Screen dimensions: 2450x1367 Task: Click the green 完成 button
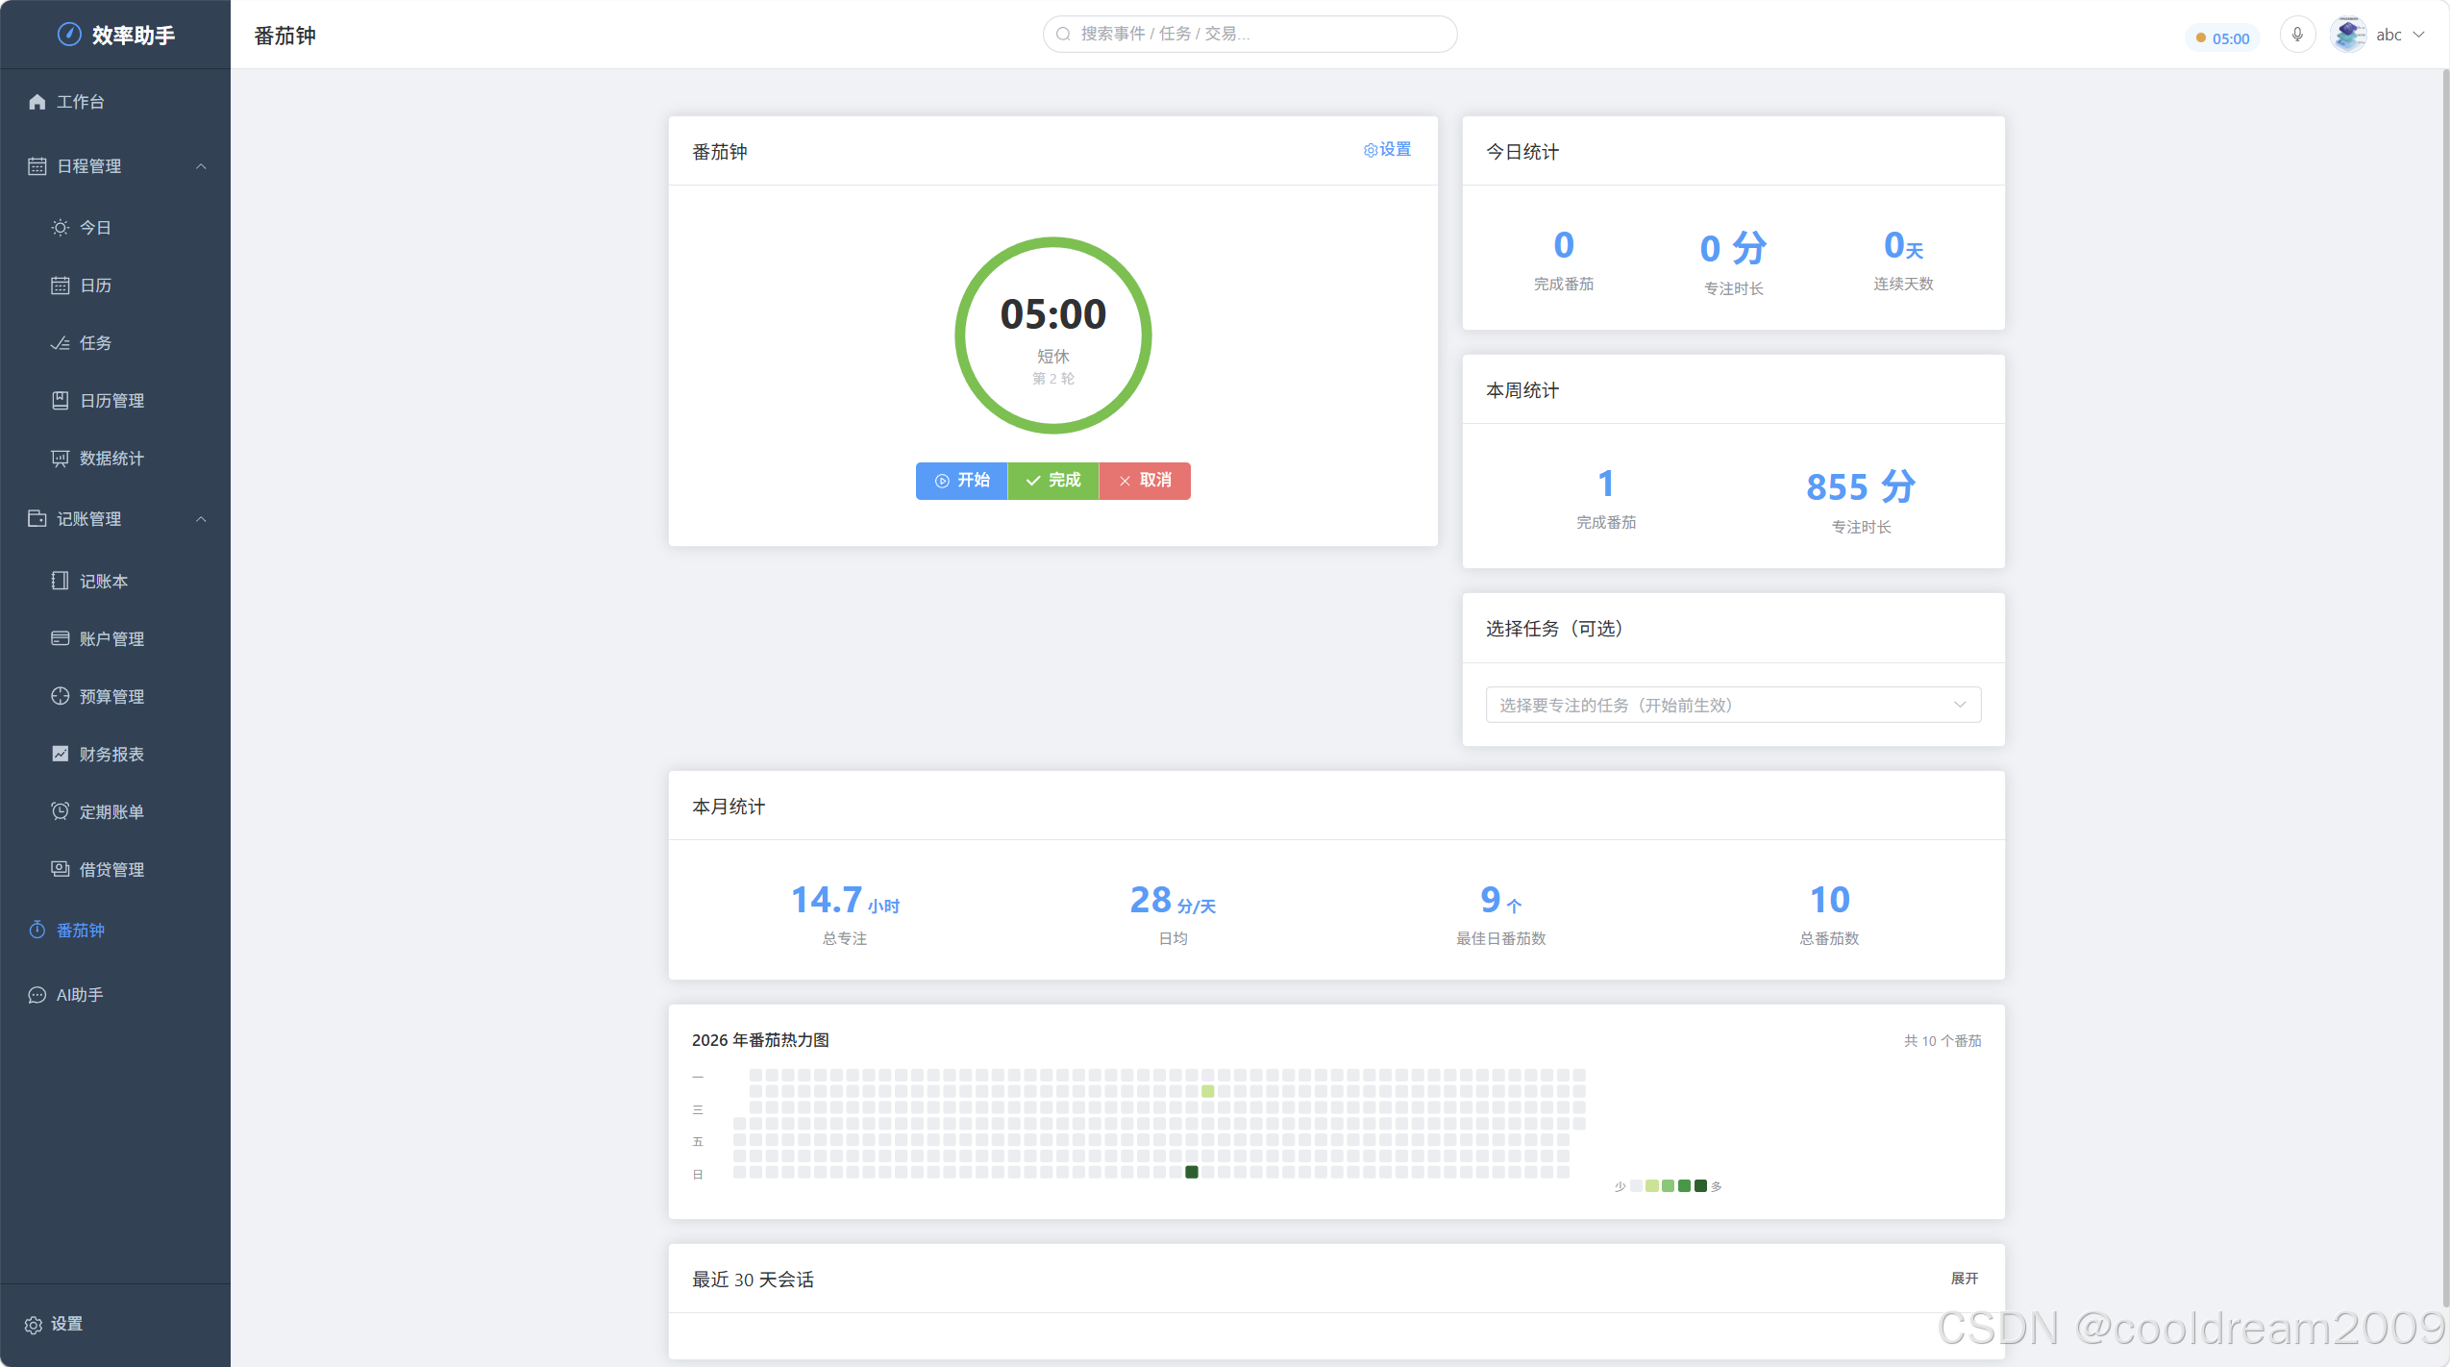click(x=1053, y=481)
